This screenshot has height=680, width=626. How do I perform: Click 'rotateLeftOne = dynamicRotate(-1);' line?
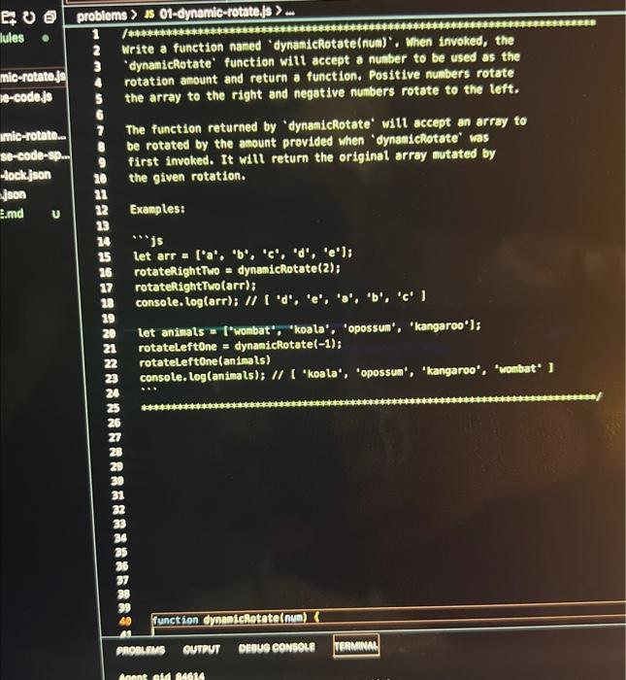pos(240,346)
